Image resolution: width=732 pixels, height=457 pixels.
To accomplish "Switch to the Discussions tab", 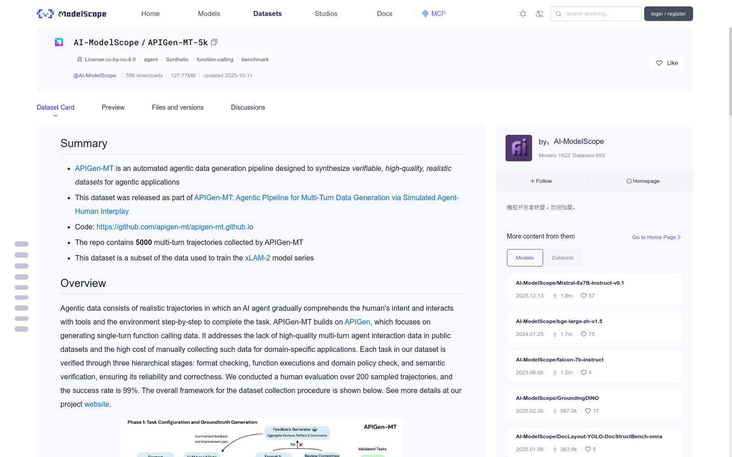I will [x=248, y=107].
